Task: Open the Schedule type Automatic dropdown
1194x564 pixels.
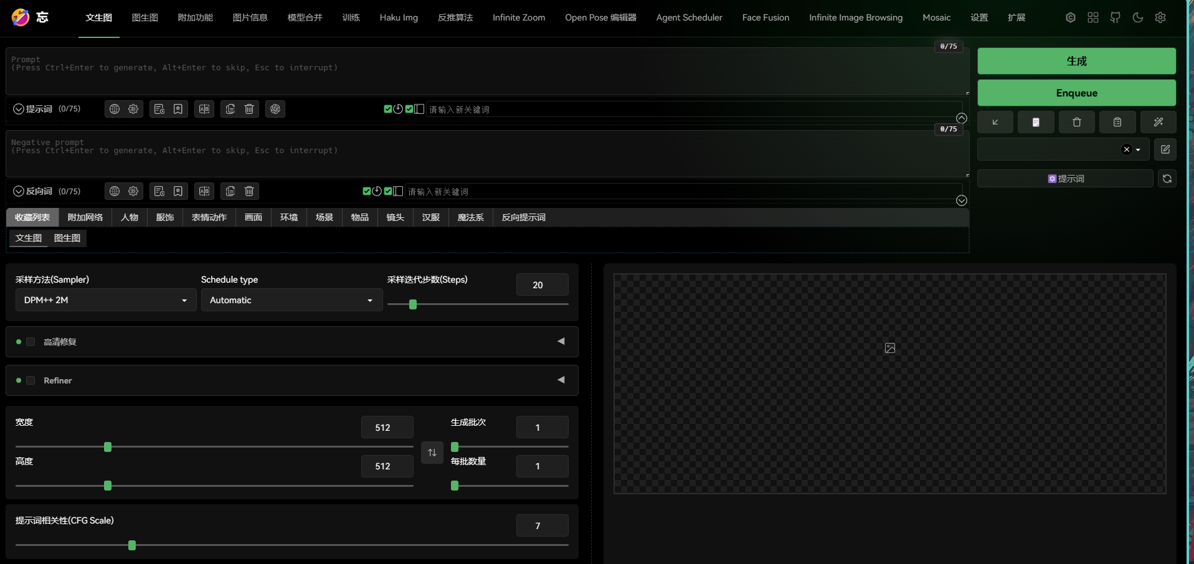Action: [x=291, y=300]
